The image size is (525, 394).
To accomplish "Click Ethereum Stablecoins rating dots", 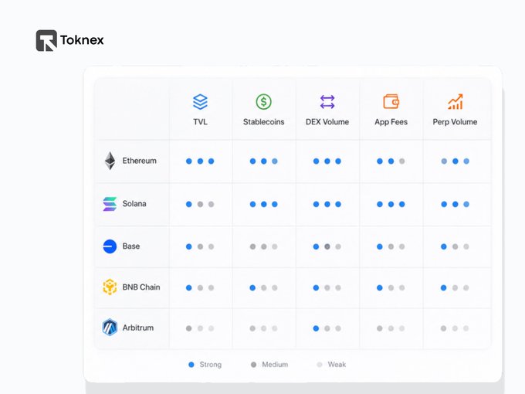I will pyautogui.click(x=264, y=161).
